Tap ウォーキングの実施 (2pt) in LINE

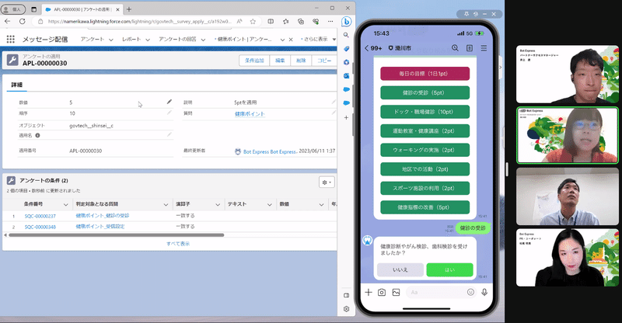point(425,150)
